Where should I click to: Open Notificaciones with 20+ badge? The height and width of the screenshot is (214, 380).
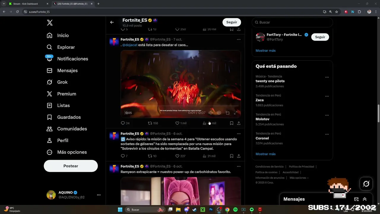(67, 59)
